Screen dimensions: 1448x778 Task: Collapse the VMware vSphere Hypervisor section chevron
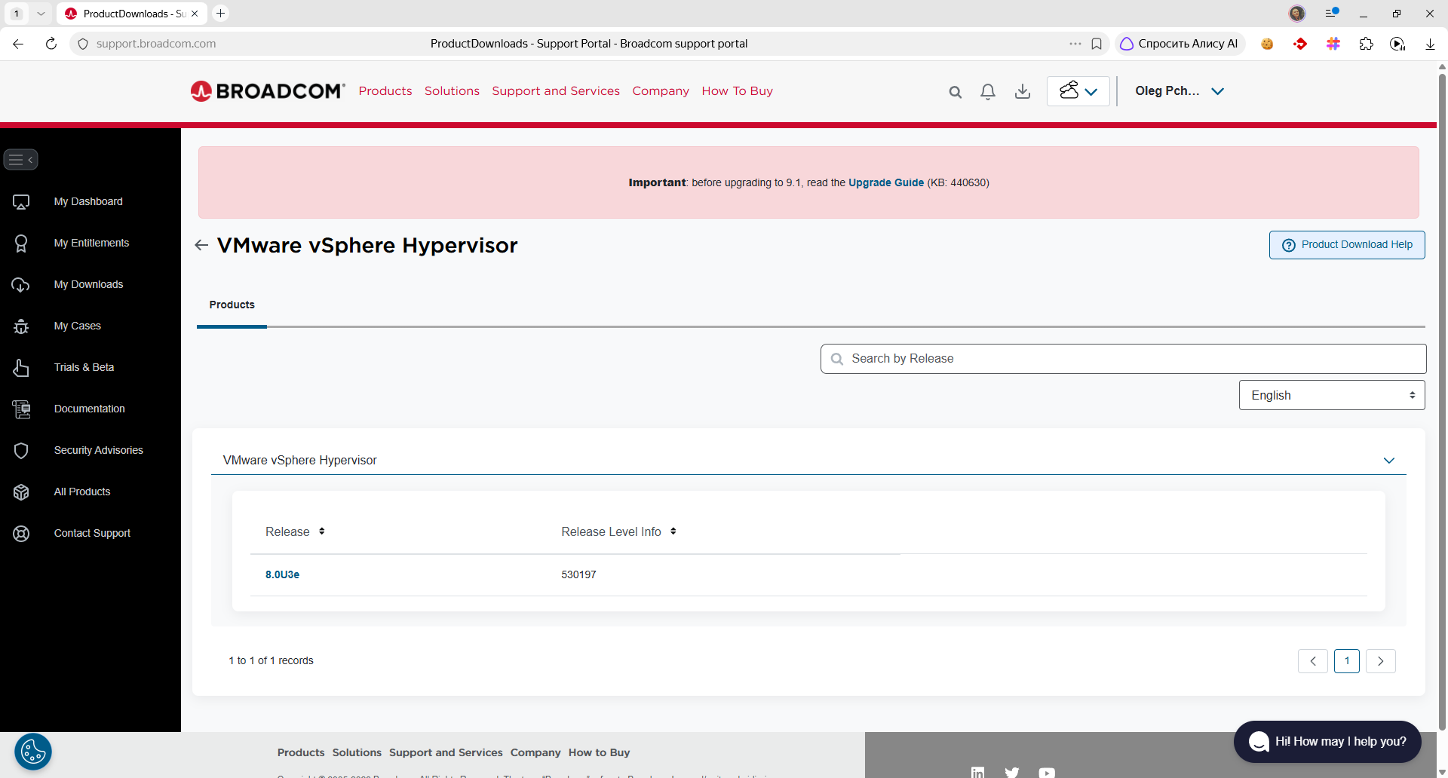(1389, 461)
